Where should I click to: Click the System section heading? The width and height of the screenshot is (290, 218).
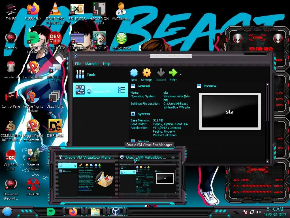144,114
